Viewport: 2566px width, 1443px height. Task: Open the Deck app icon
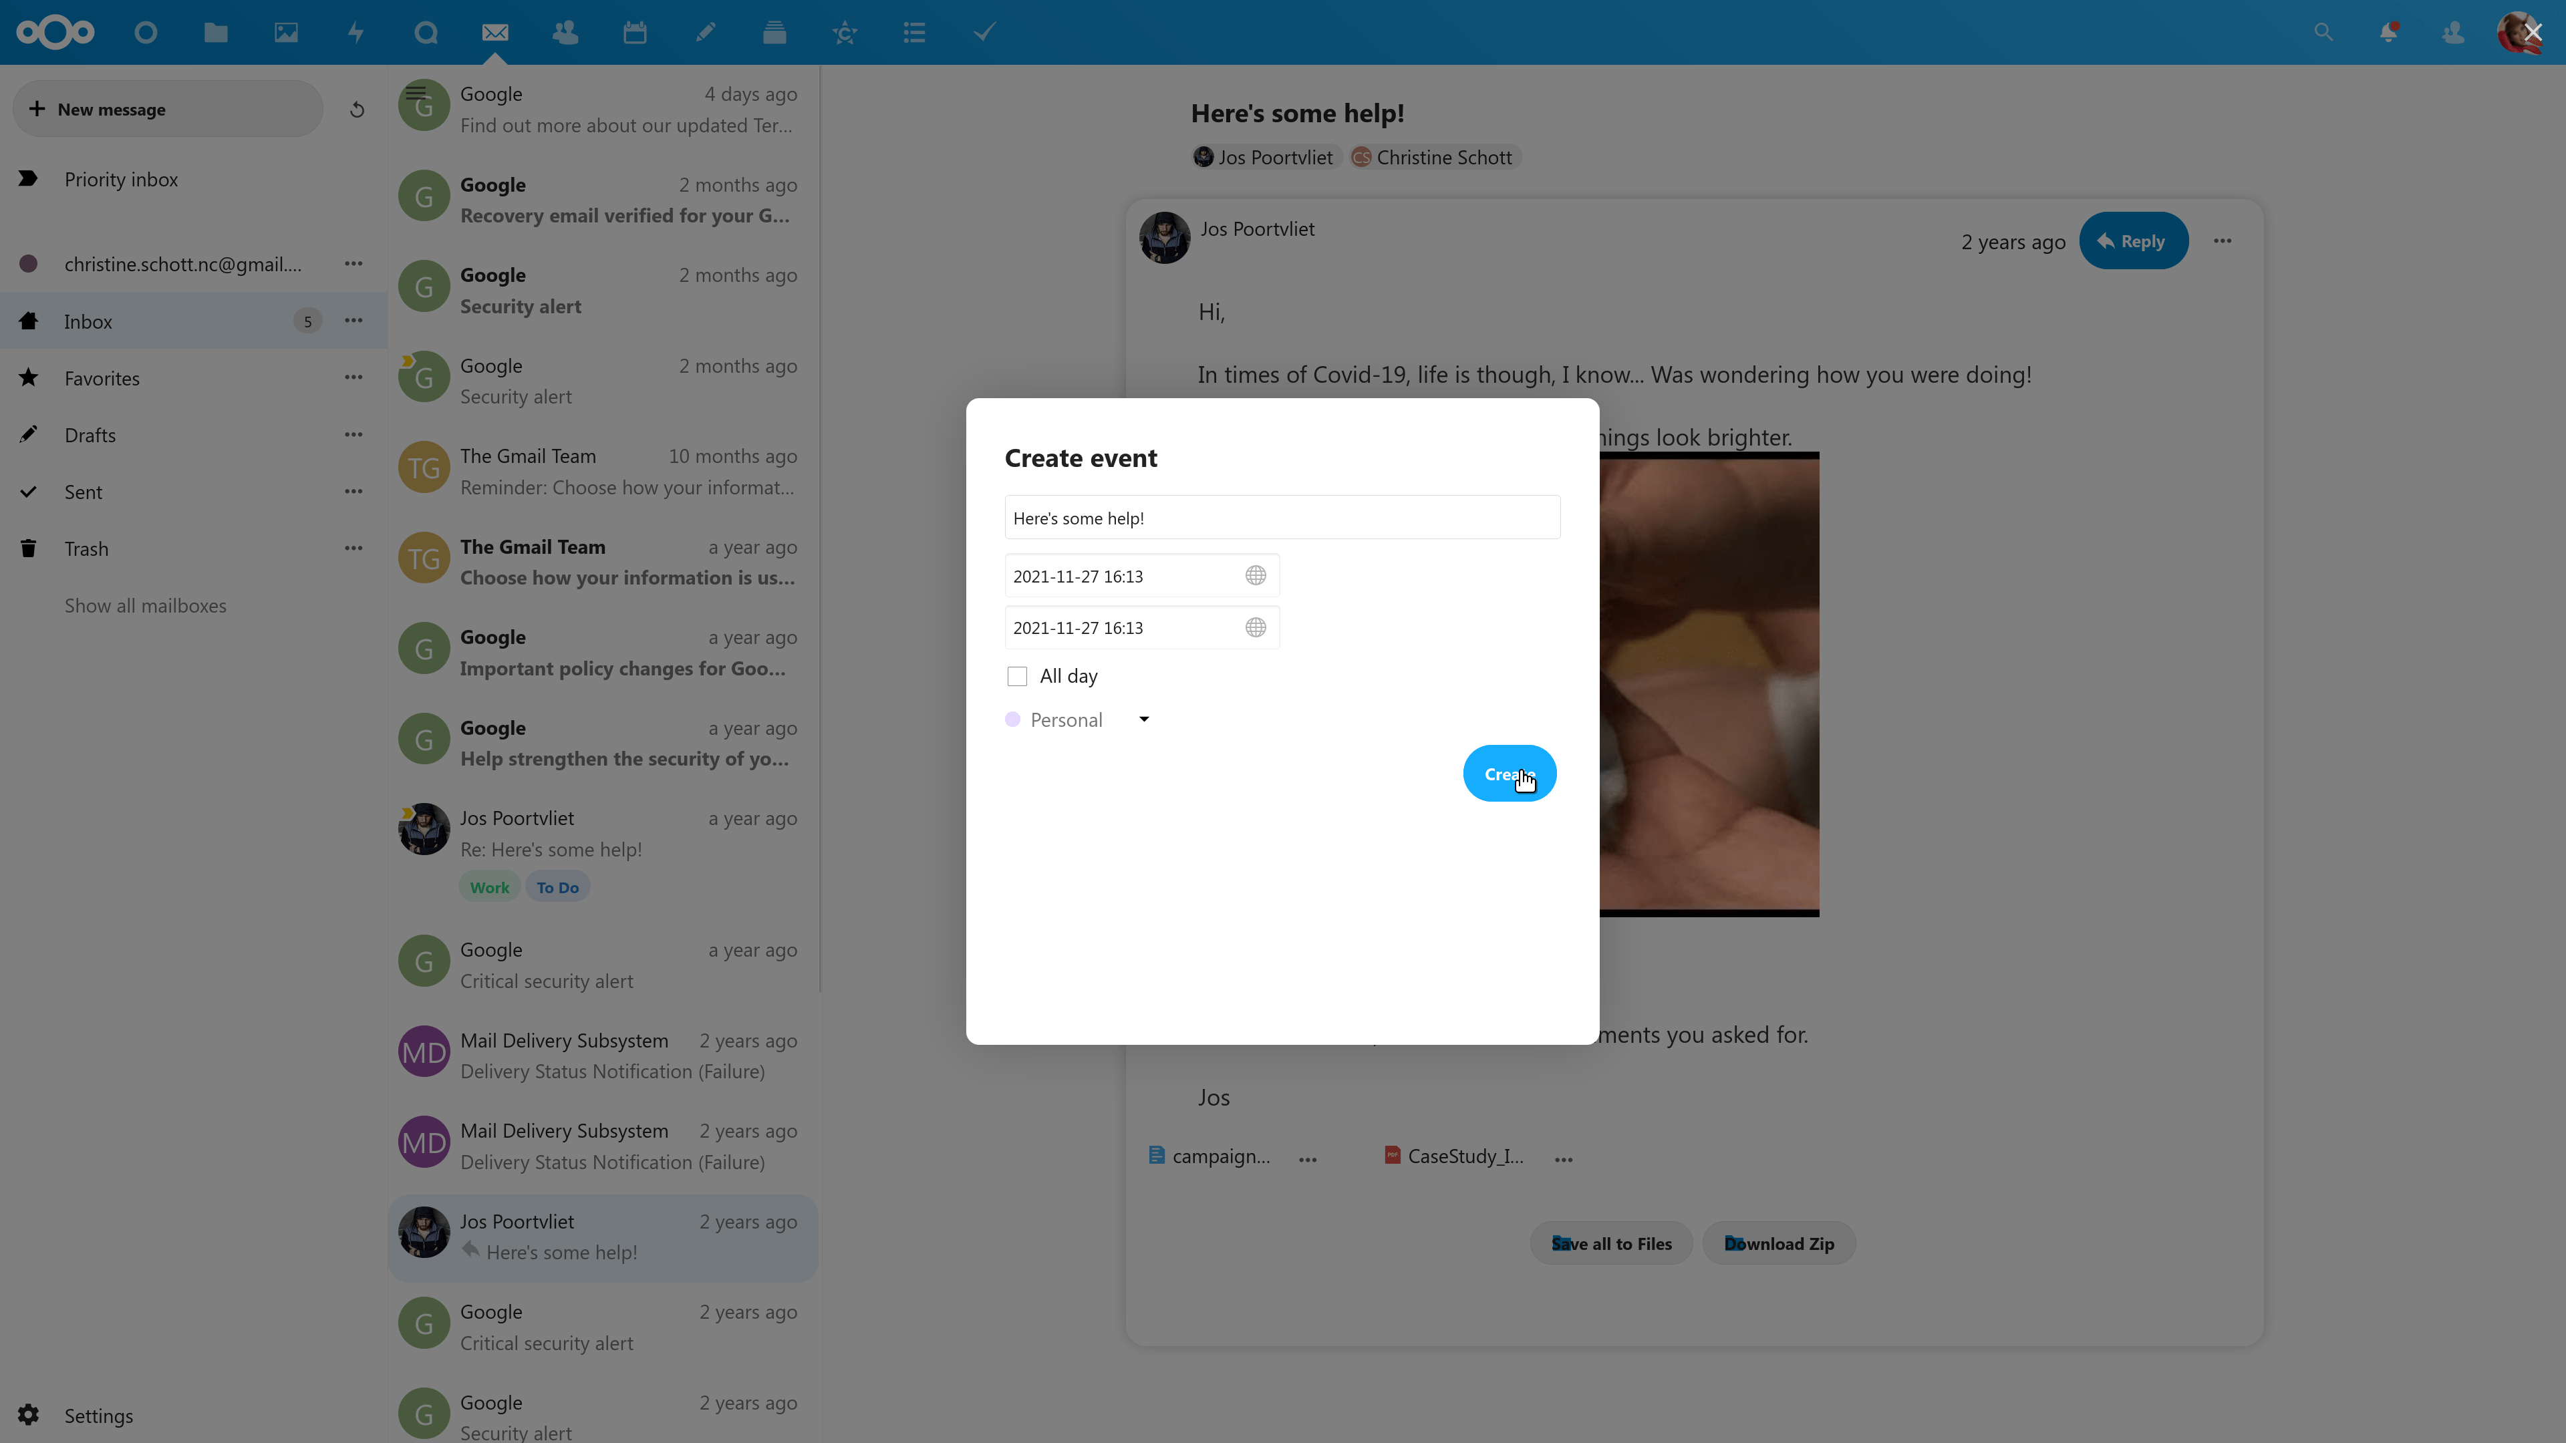click(774, 33)
